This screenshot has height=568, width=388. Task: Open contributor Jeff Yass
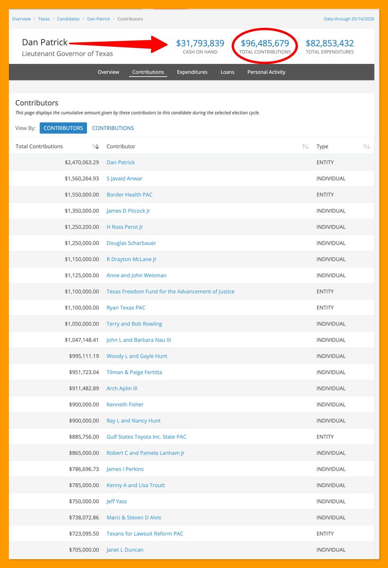click(117, 501)
